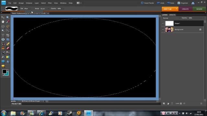Switch to the Effects tab
207x116 pixels.
[x=172, y=15]
